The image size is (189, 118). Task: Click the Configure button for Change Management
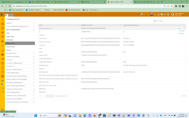(x=179, y=28)
